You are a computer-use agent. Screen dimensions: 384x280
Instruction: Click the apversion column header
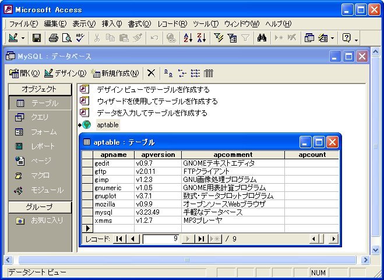(x=158, y=155)
